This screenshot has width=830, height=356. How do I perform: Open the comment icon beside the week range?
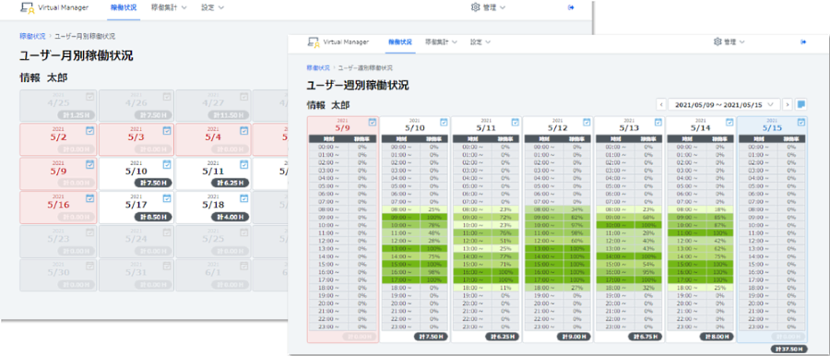tap(801, 104)
